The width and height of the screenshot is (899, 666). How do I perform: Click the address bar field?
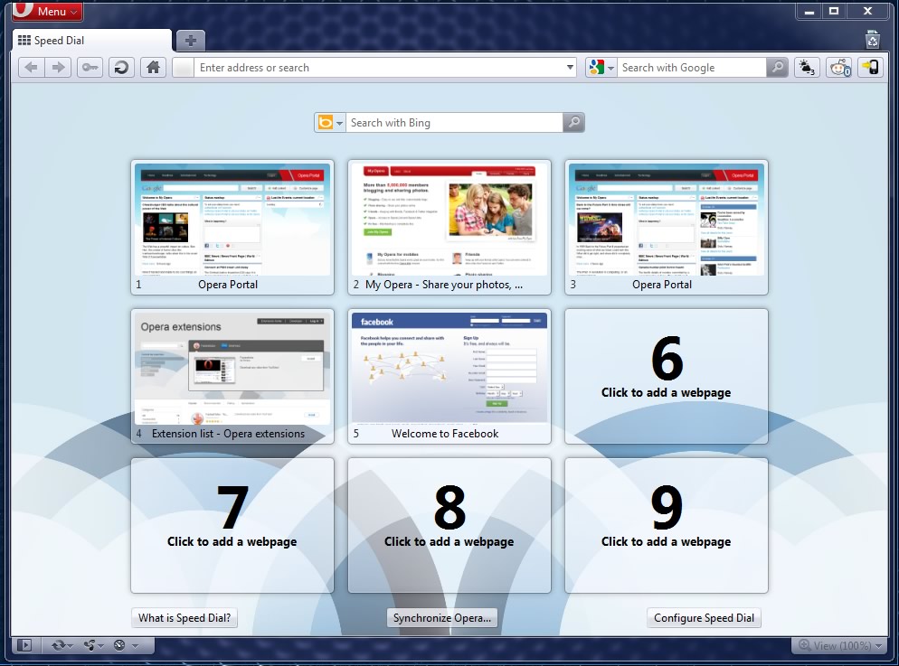(374, 68)
